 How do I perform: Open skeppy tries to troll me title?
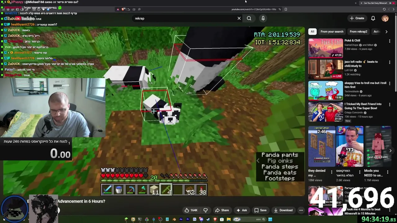pos(365,85)
